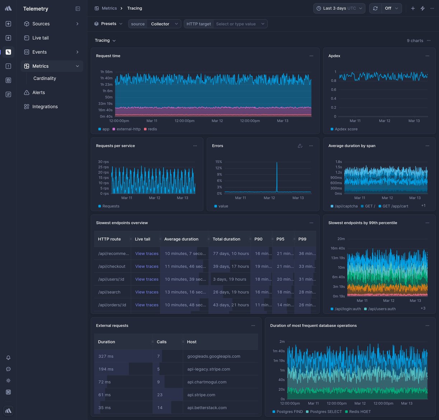This screenshot has width=439, height=420.
Task: Toggle Postgres SELECT in database operations legend
Action: tap(324, 411)
